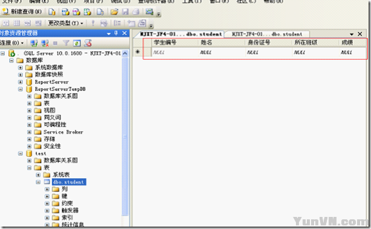Click the Verify SQL Syntax icon
371x229 pixels.
pyautogui.click(x=103, y=23)
